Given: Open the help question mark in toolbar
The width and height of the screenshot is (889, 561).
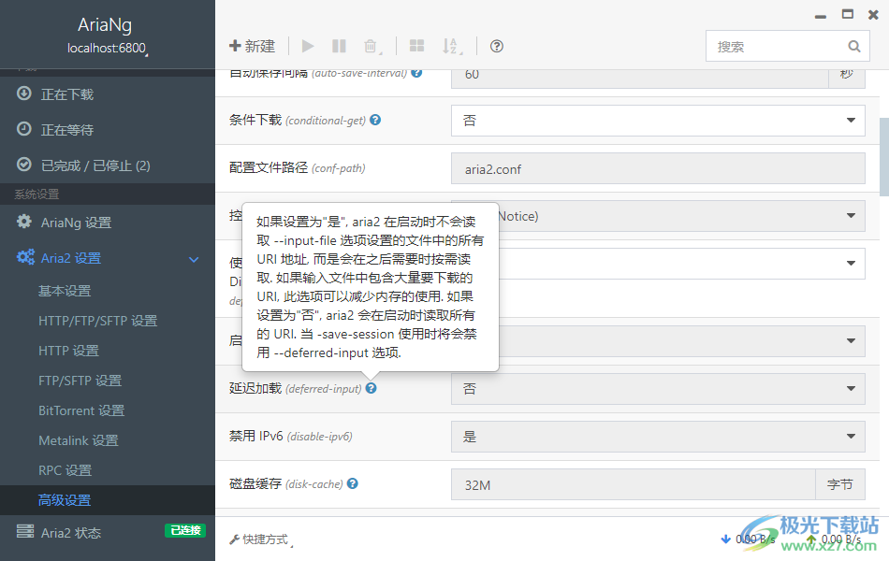Looking at the screenshot, I should click(497, 46).
